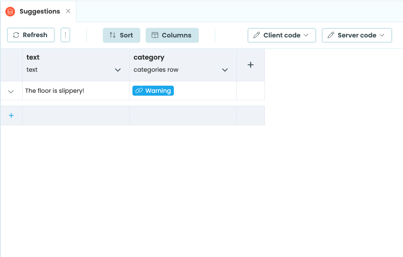This screenshot has width=403, height=257.
Task: Click the pencil icon on Client code
Action: pyautogui.click(x=256, y=35)
